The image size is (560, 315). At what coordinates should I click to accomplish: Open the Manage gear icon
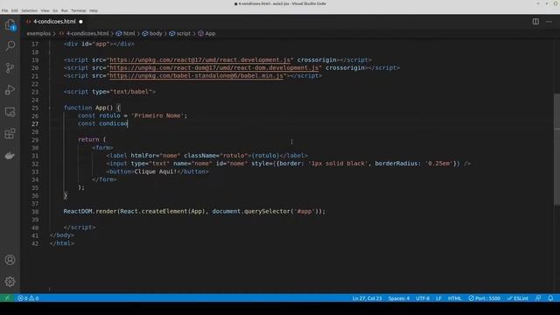click(10, 282)
